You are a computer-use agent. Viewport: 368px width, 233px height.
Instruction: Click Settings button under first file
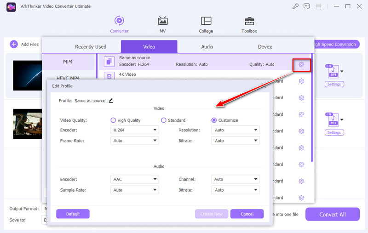point(334,84)
